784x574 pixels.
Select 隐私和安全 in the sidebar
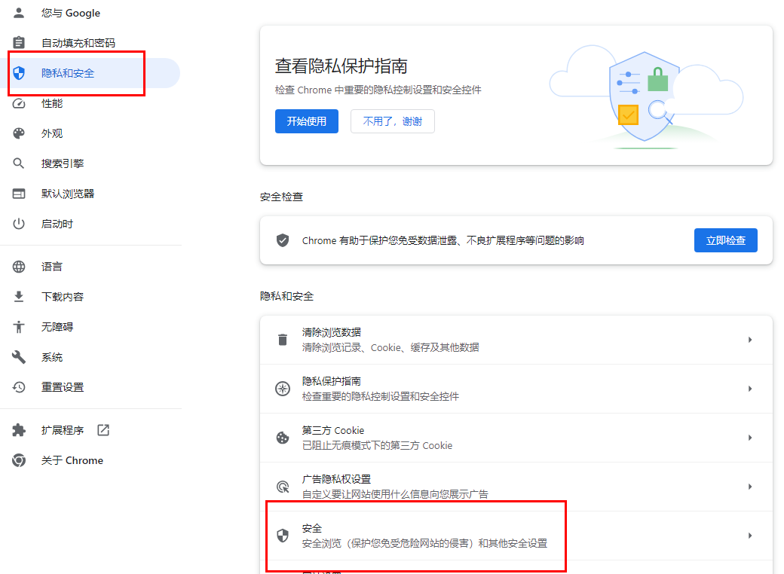[x=90, y=73]
